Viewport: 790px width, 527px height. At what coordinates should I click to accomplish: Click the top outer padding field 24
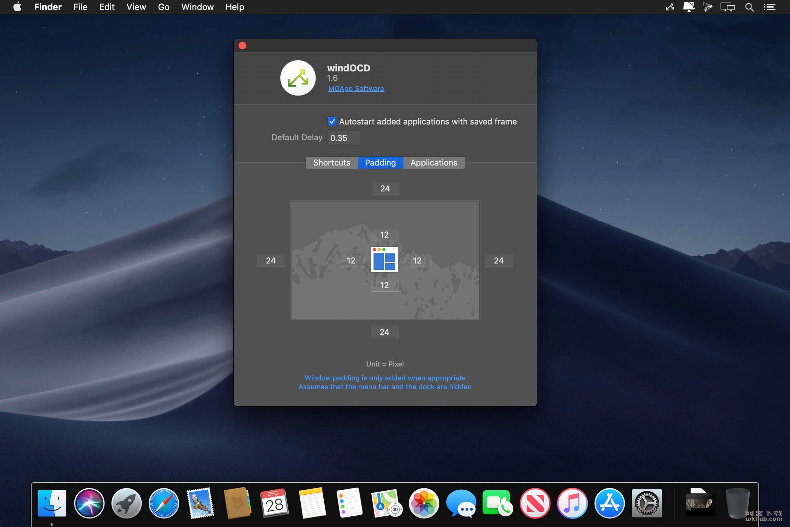click(385, 189)
